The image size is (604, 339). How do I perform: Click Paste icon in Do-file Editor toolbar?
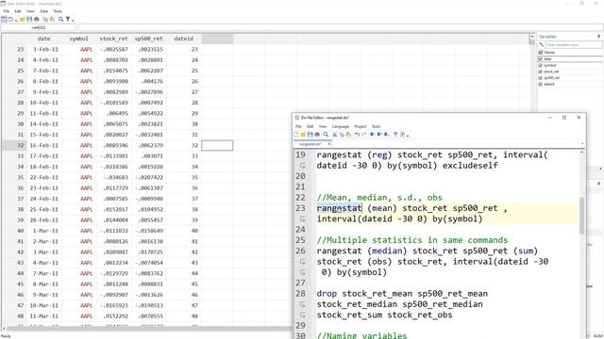348,134
